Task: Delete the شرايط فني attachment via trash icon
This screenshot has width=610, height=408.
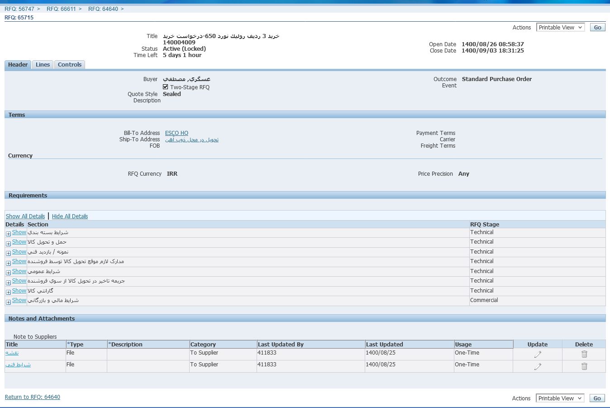Action: [x=584, y=366]
